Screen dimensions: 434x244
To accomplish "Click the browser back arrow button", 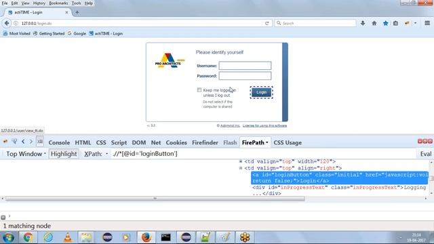I will [7, 23].
